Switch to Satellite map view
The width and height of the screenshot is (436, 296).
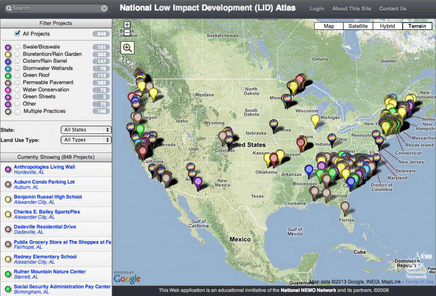(358, 26)
